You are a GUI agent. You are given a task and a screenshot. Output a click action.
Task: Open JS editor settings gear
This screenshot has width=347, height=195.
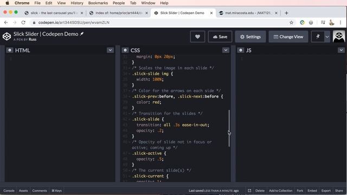tap(241, 50)
